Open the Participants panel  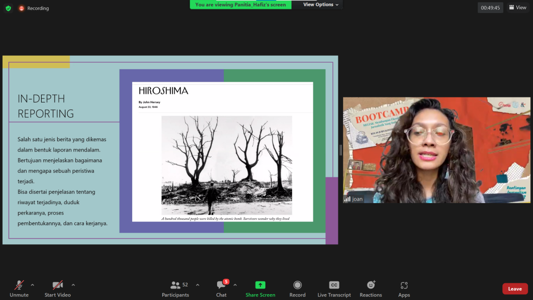175,289
